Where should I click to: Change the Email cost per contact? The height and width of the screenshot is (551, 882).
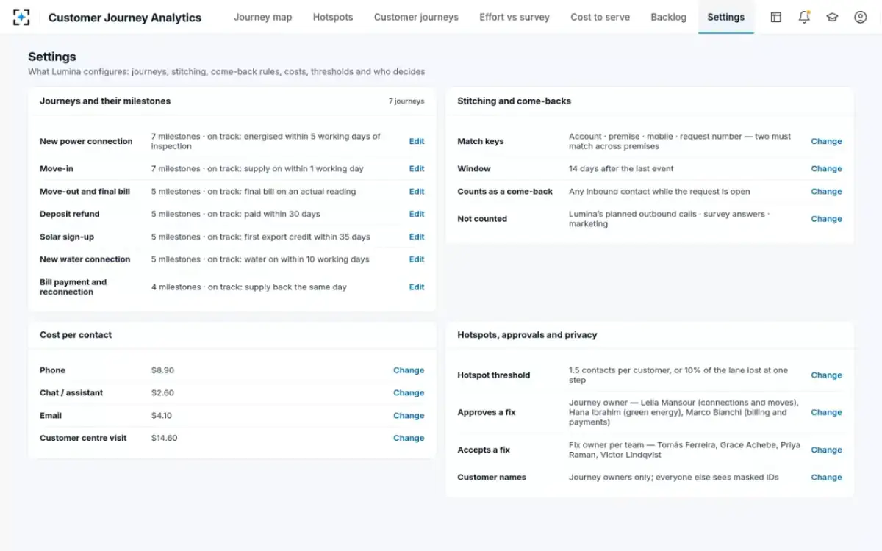(409, 415)
